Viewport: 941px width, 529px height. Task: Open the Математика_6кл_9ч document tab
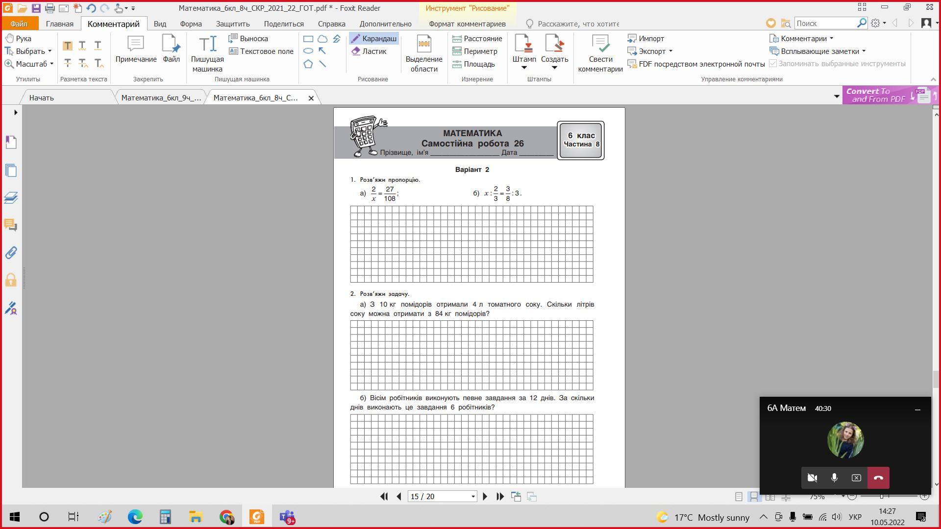(x=161, y=98)
